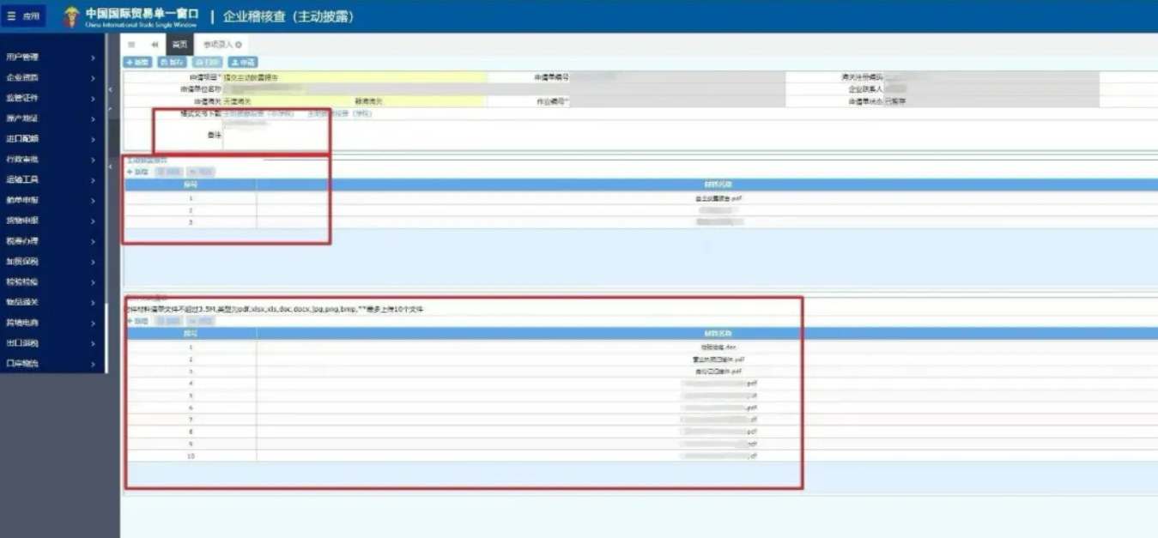Click the 新增 button in the top toolbar
1158x538 pixels.
(x=137, y=63)
